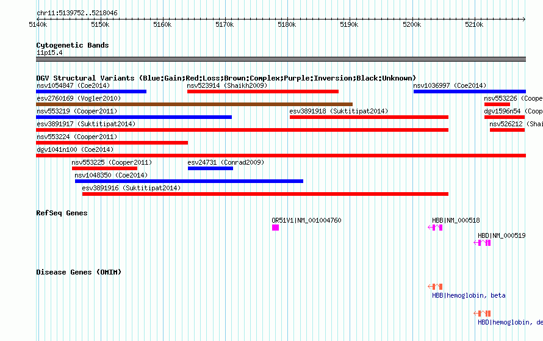543x341 pixels.
Task: Click the nsv553225 (Cooper2011) red bar
Action: (104, 168)
